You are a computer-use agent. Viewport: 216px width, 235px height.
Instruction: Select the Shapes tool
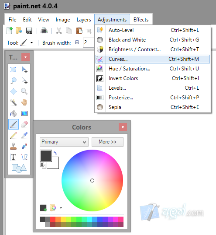[x=19, y=168]
